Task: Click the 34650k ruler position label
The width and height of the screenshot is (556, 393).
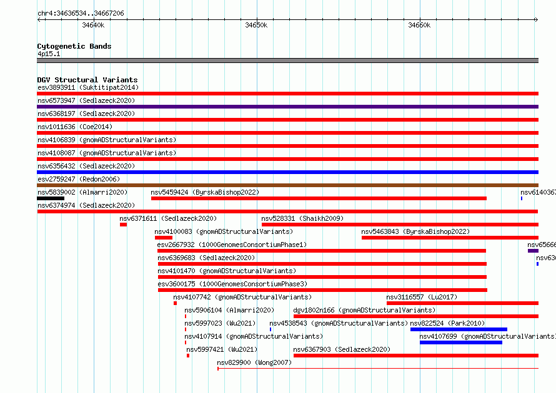Action: point(256,25)
